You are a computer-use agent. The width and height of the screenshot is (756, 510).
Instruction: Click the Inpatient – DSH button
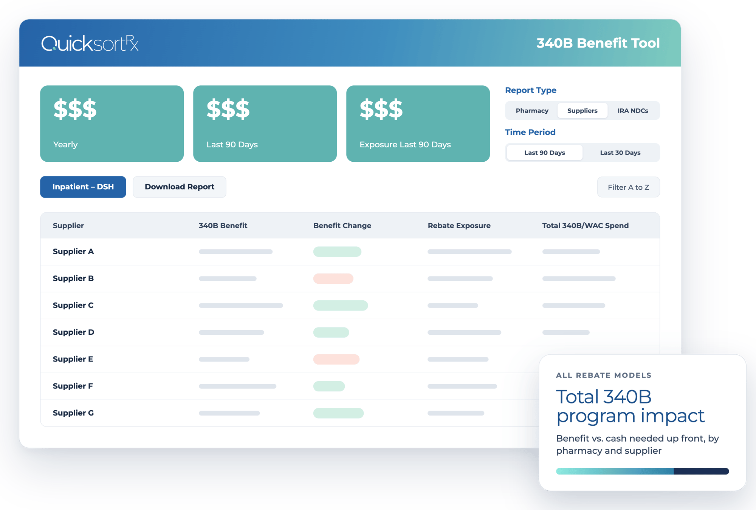pos(83,187)
